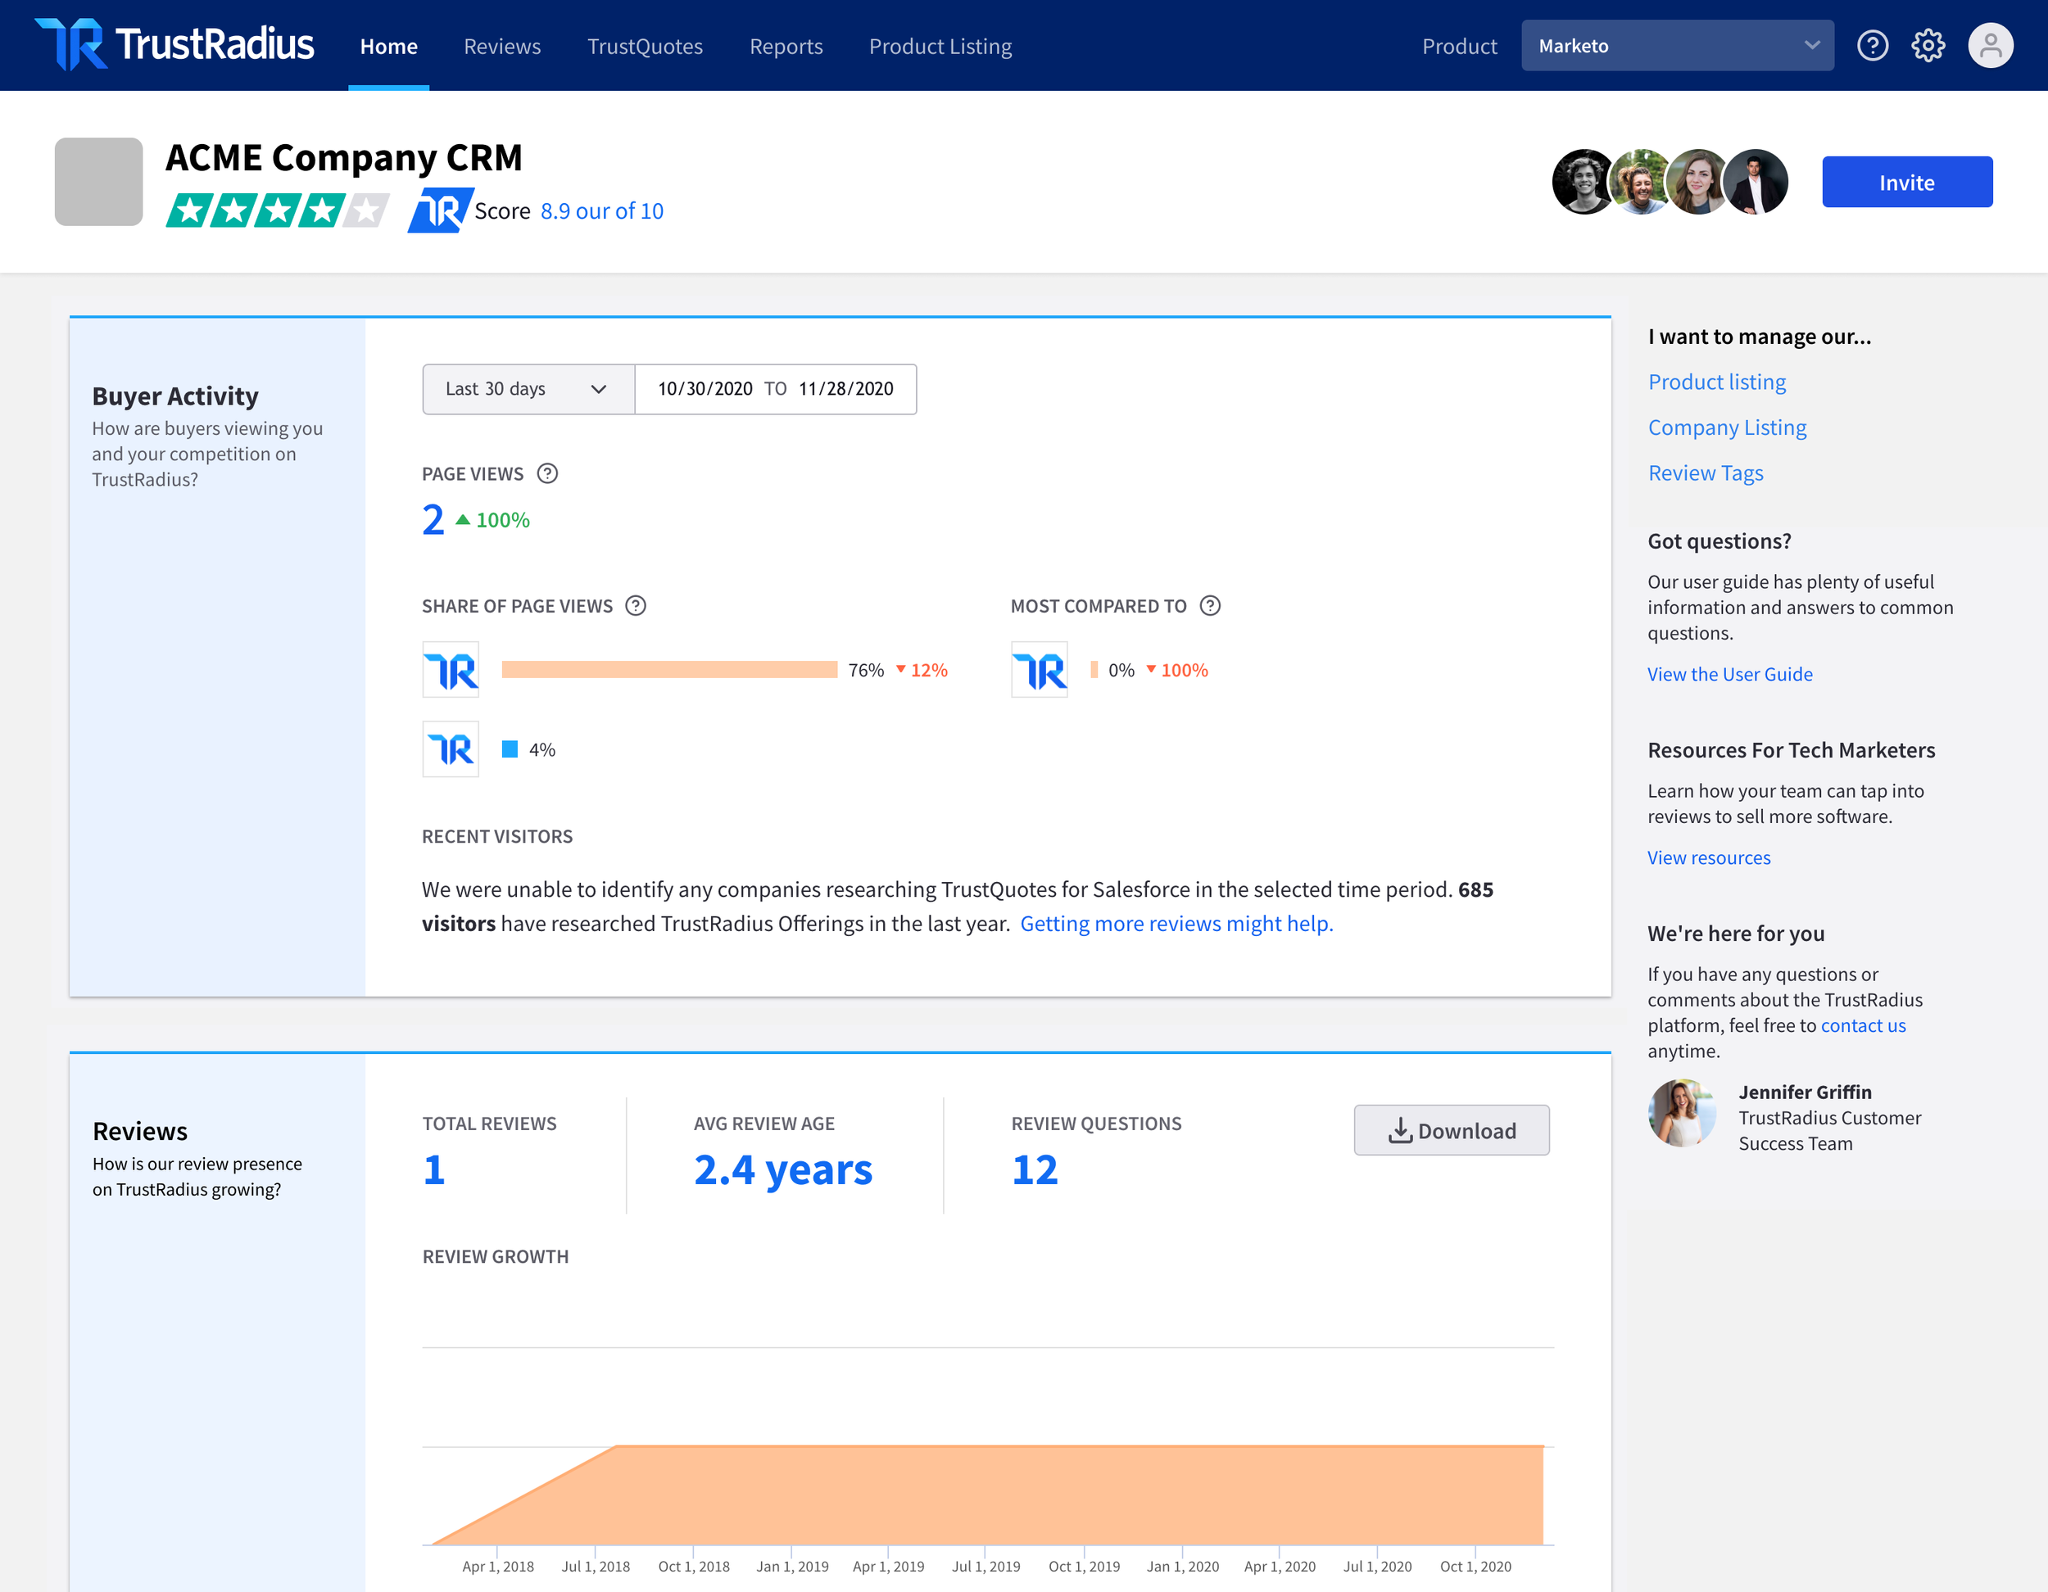Open the Last 30 days dropdown

pyautogui.click(x=528, y=389)
